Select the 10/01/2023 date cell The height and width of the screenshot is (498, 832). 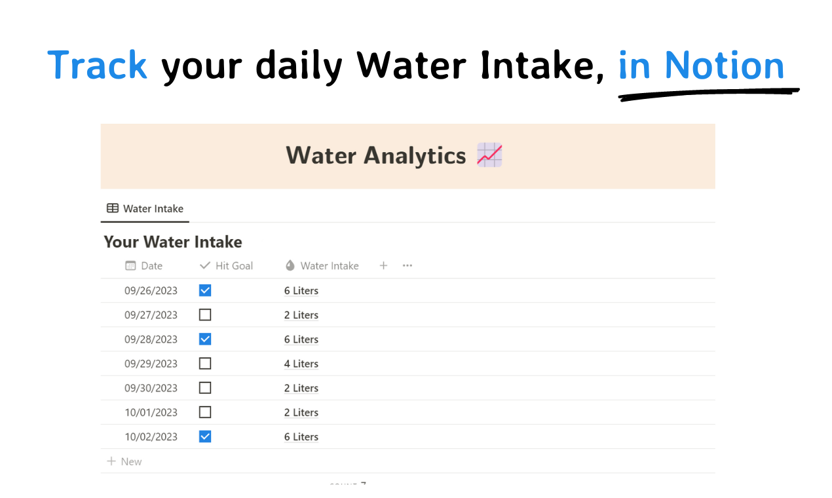[151, 412]
